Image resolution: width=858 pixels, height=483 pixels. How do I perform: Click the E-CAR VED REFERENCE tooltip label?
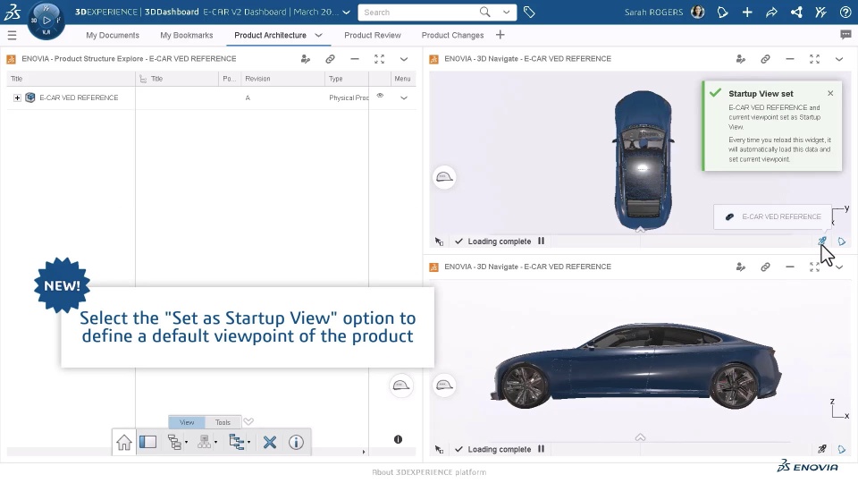(x=781, y=216)
